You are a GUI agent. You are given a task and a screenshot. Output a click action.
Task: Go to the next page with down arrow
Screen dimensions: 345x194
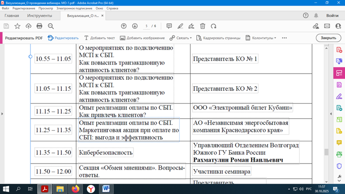coord(135,26)
